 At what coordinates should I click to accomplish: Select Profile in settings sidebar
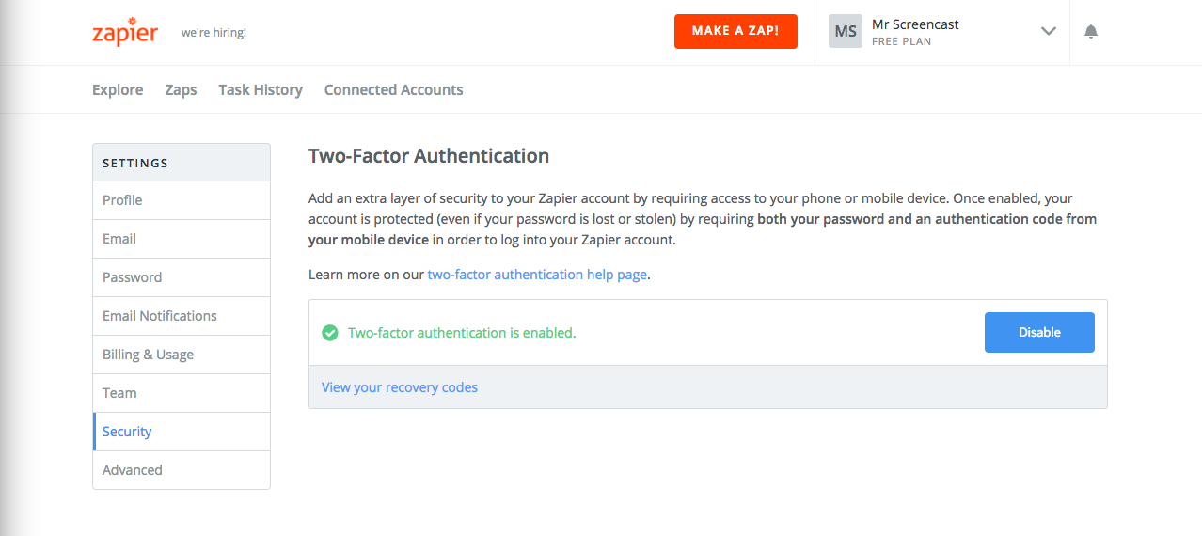point(182,200)
